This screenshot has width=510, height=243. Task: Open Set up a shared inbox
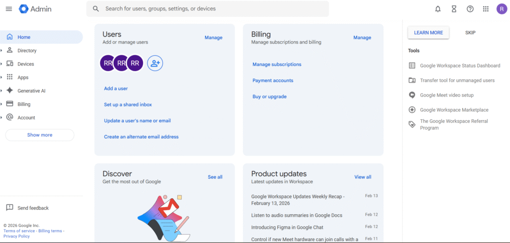(128, 104)
